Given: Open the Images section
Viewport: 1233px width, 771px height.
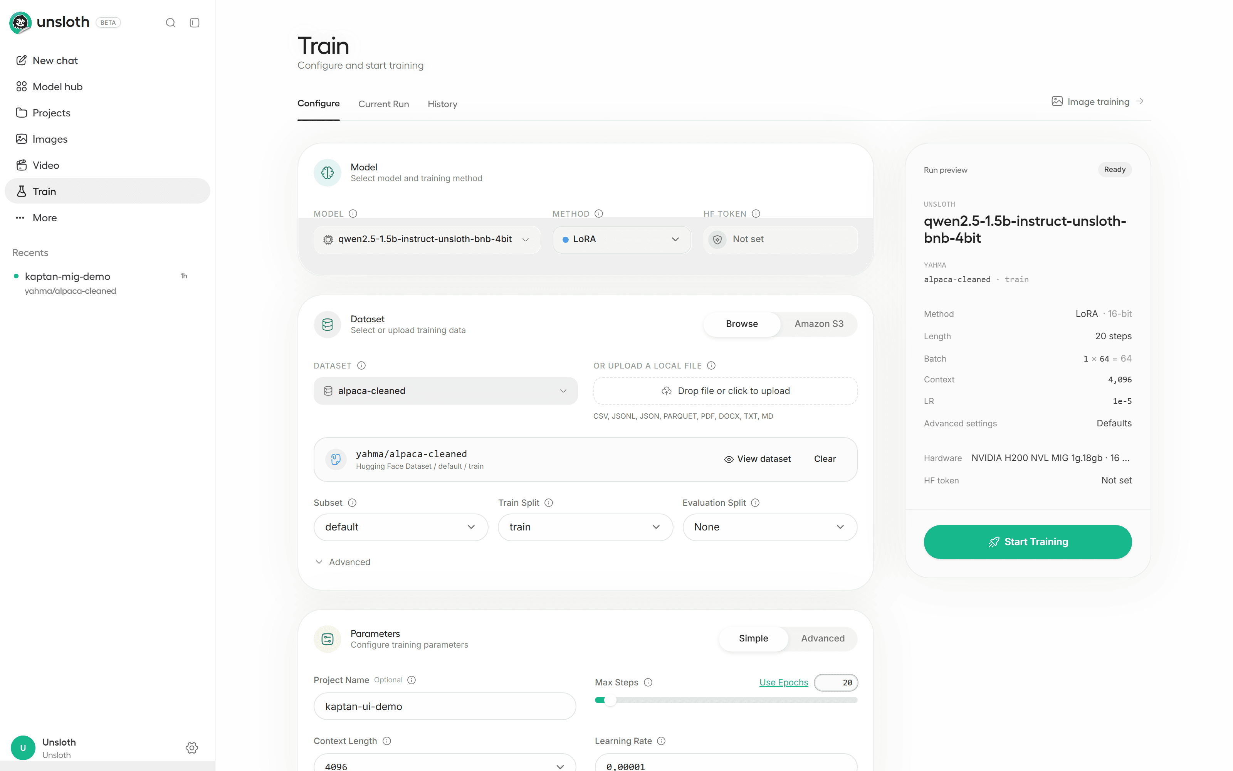Looking at the screenshot, I should coord(107,139).
